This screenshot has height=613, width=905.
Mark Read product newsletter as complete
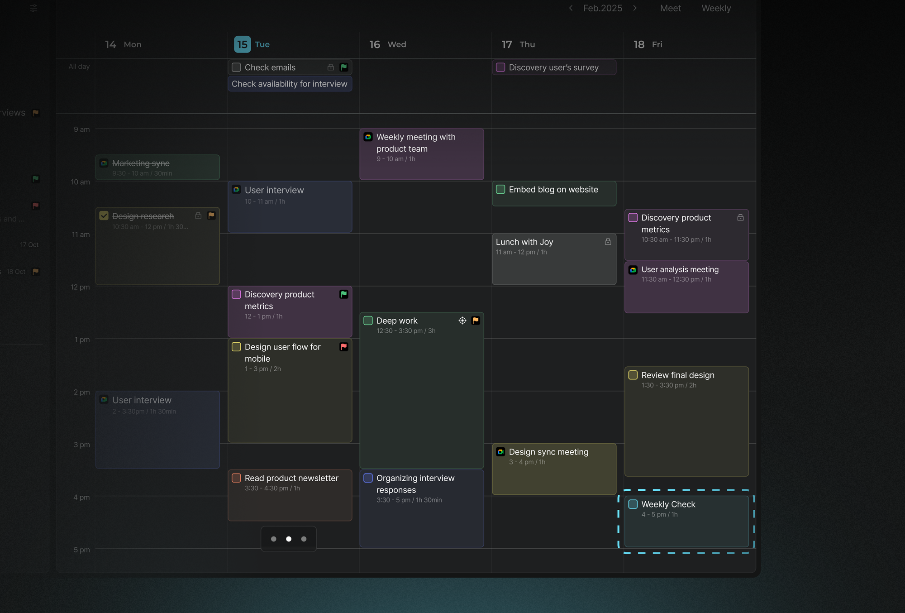pyautogui.click(x=236, y=478)
